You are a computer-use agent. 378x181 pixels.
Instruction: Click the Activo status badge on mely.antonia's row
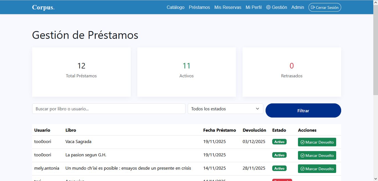click(x=279, y=168)
